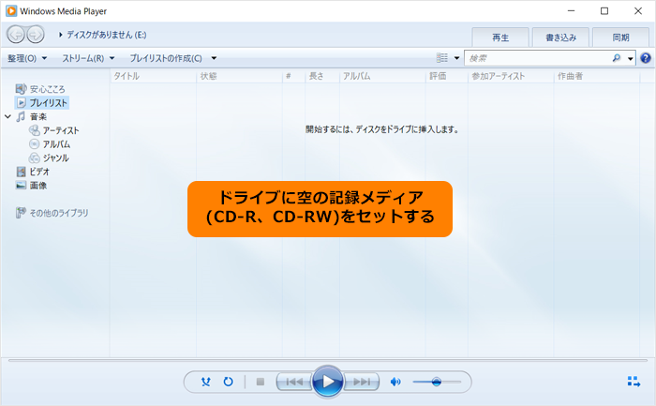This screenshot has width=656, height=406.
Task: Switch to the 再生 tab
Action: 500,38
